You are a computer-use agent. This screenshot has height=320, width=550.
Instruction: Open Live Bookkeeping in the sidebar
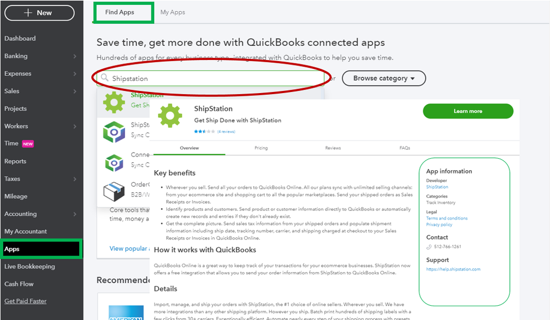pos(30,267)
